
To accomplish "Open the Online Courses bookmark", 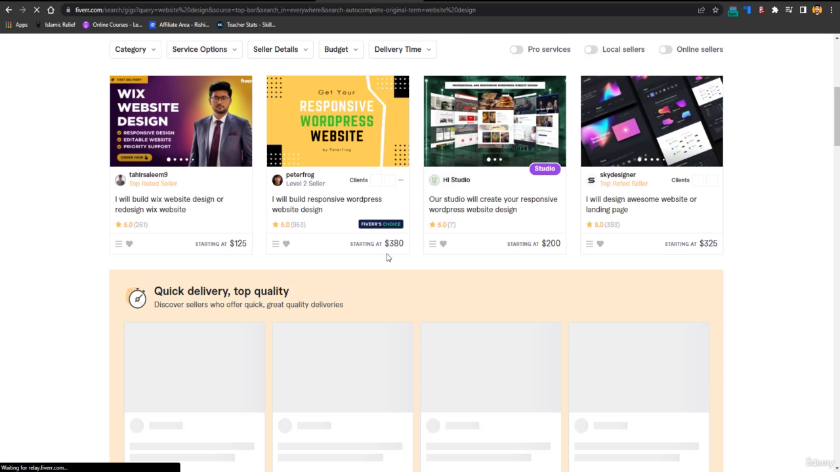I will (x=112, y=25).
